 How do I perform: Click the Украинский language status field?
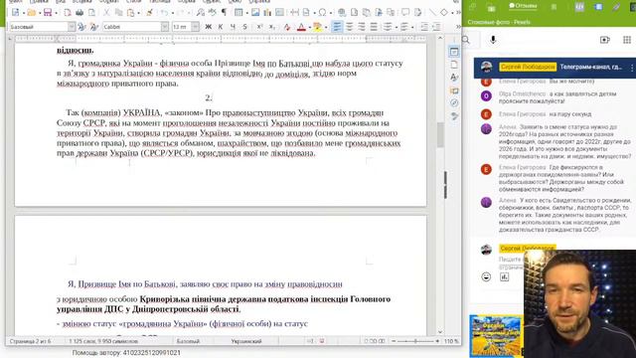point(246,341)
